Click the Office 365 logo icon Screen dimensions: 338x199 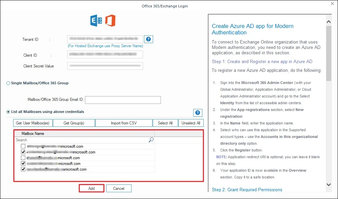[x=110, y=21]
